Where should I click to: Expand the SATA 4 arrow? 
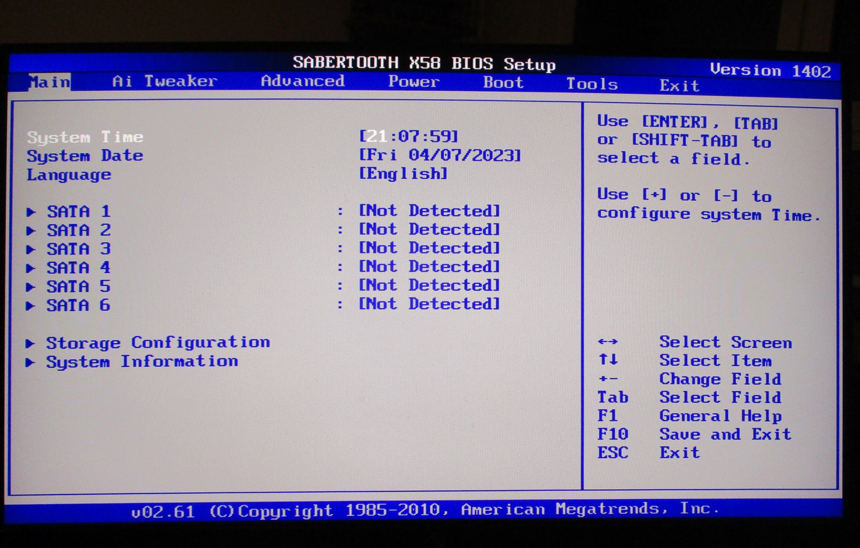[31, 268]
